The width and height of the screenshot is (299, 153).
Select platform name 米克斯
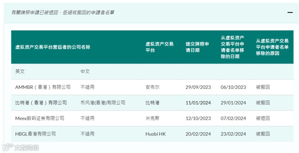pyautogui.click(x=152, y=118)
